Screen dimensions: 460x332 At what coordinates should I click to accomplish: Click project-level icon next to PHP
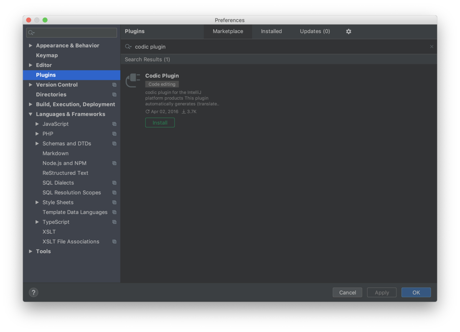[114, 134]
